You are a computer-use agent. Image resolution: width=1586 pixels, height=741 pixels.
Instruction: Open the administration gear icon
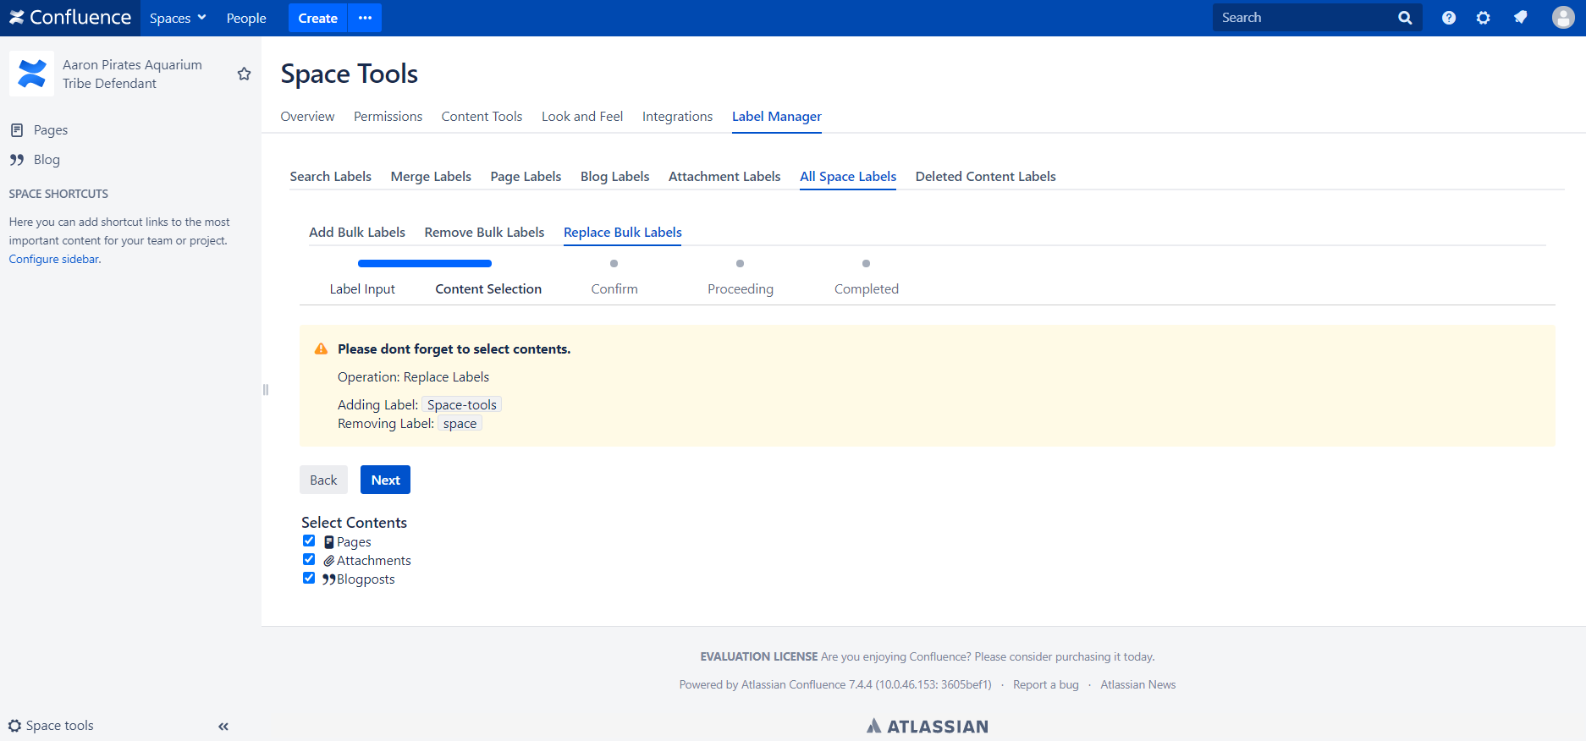click(1484, 18)
